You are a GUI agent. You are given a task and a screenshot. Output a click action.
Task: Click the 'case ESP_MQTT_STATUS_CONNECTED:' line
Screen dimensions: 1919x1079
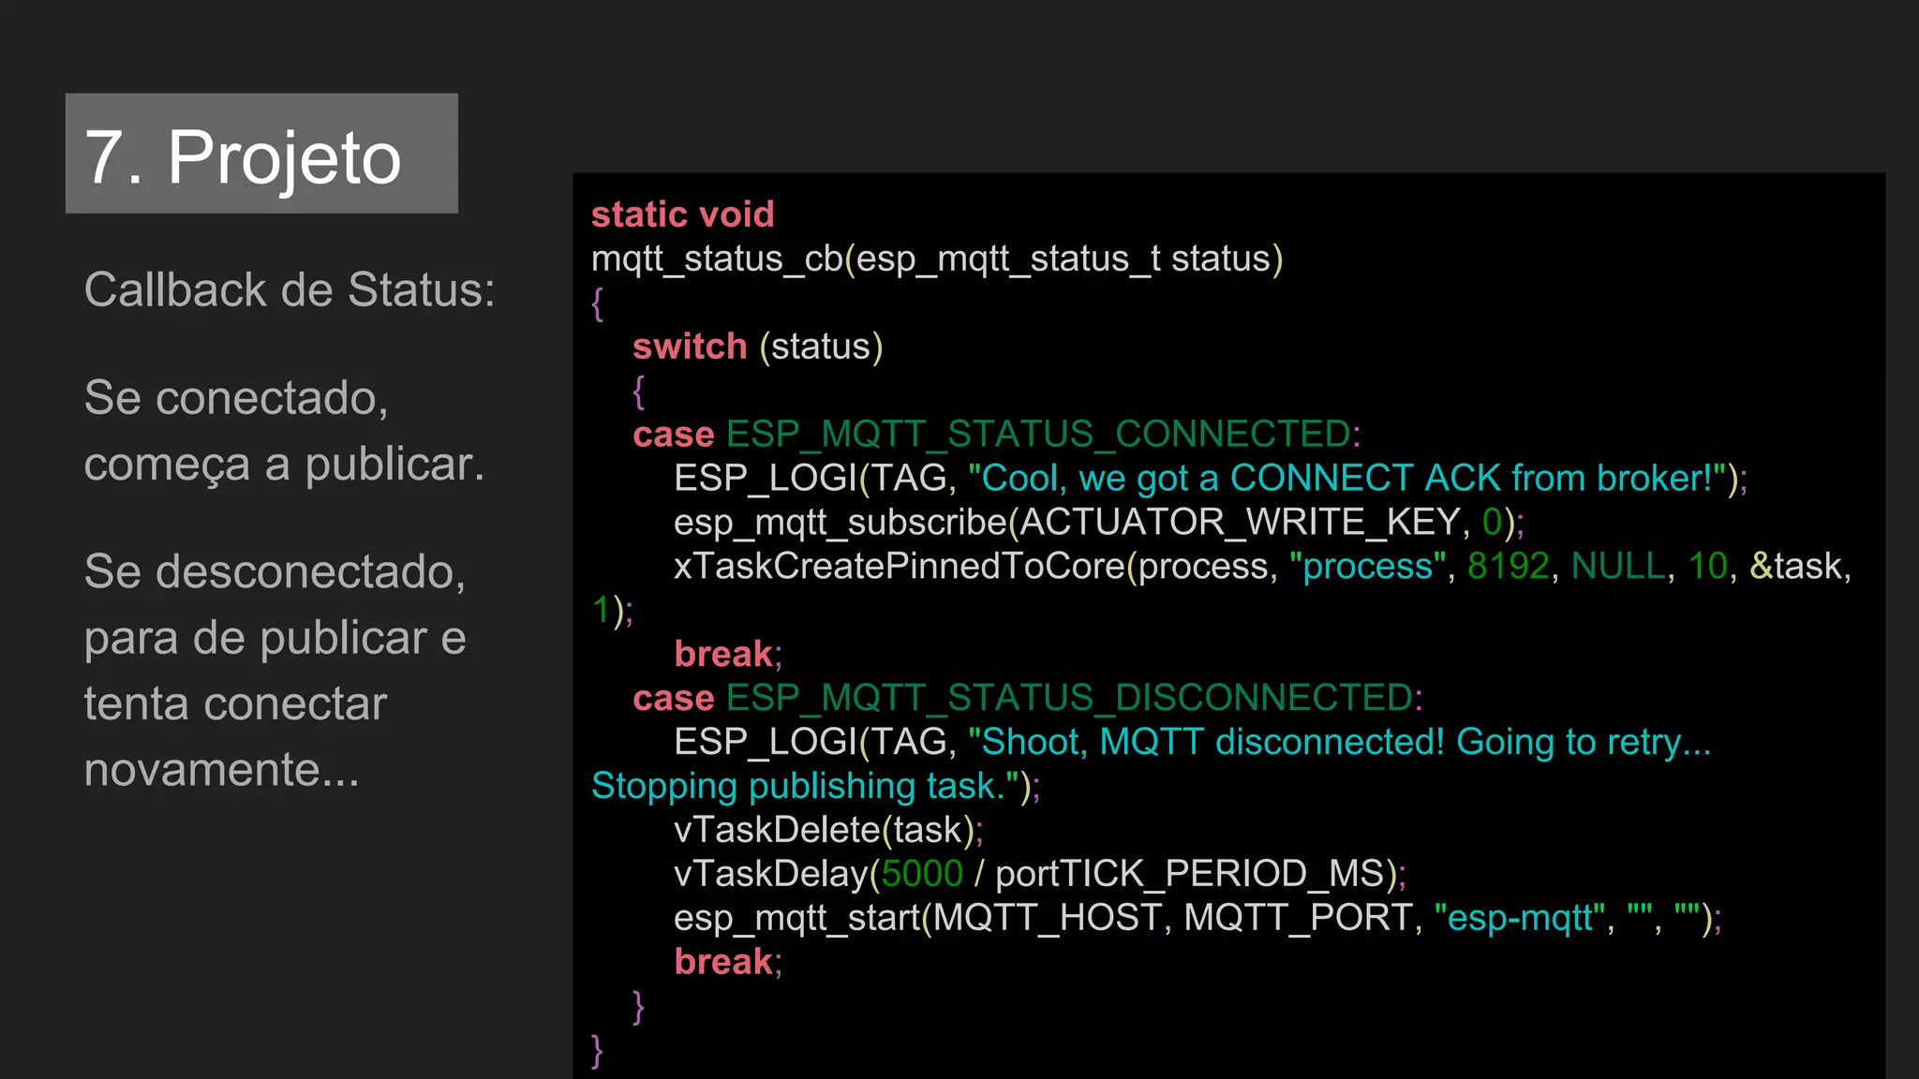996,435
